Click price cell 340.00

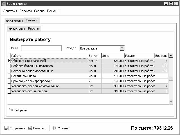[x=113, y=91]
